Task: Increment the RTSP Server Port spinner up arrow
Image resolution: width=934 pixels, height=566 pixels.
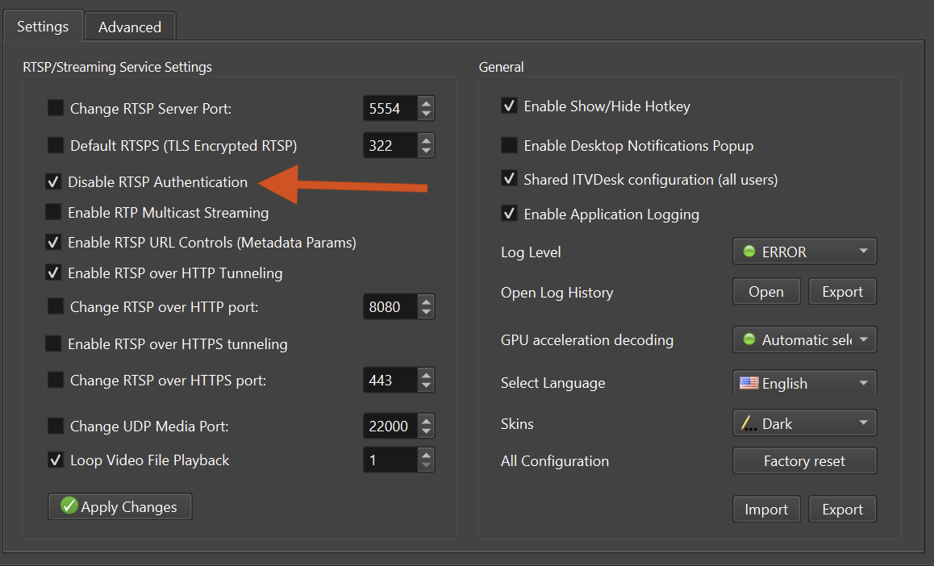Action: coord(426,102)
